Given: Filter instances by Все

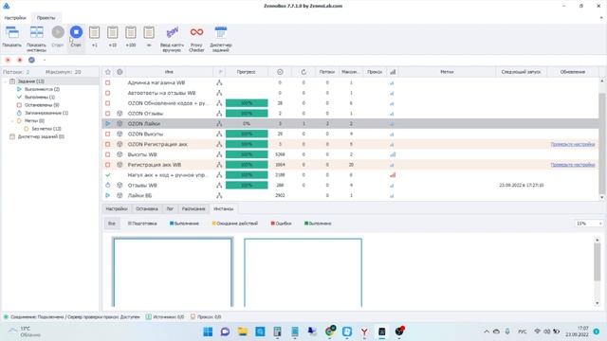Looking at the screenshot, I should coord(112,224).
